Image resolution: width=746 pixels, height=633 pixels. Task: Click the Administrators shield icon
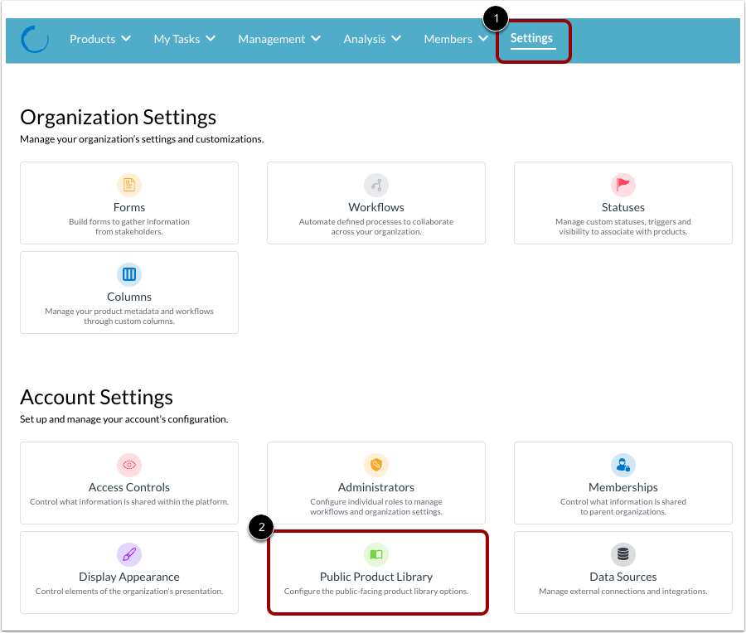coord(375,465)
